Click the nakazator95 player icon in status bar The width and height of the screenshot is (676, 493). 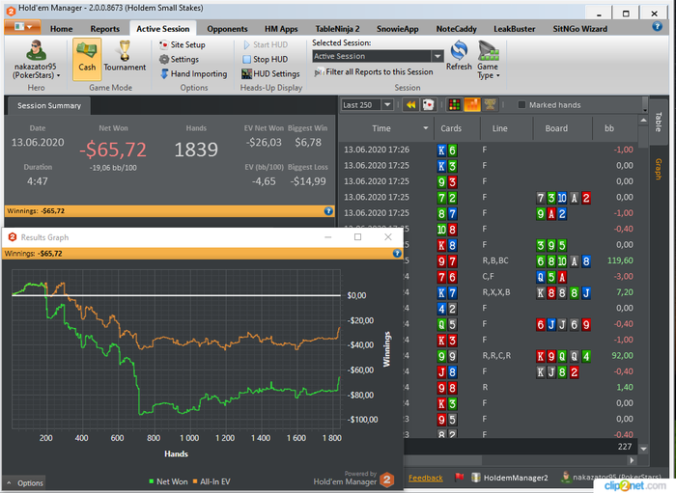566,477
